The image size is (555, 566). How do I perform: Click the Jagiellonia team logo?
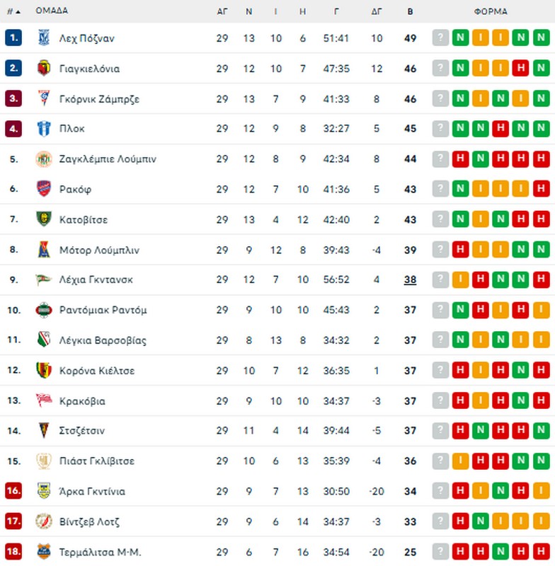(44, 69)
